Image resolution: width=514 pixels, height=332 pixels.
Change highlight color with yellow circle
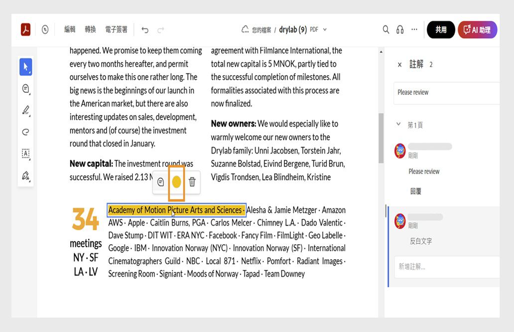(176, 182)
